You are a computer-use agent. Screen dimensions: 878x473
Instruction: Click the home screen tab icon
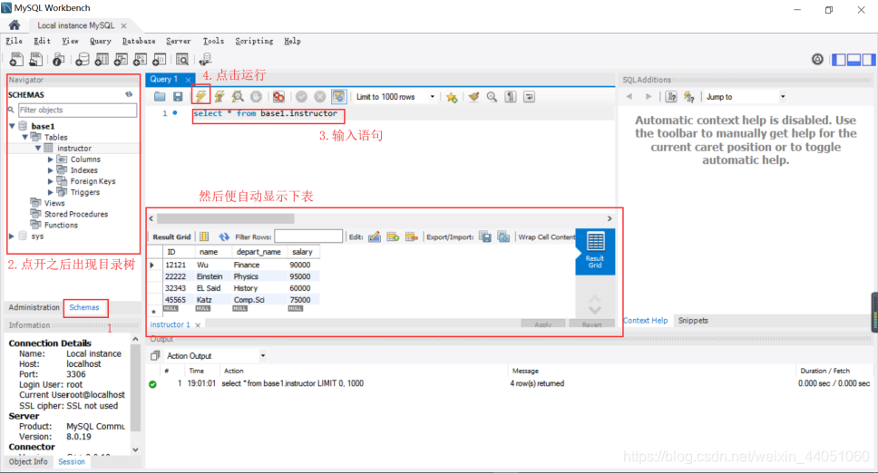tap(15, 25)
